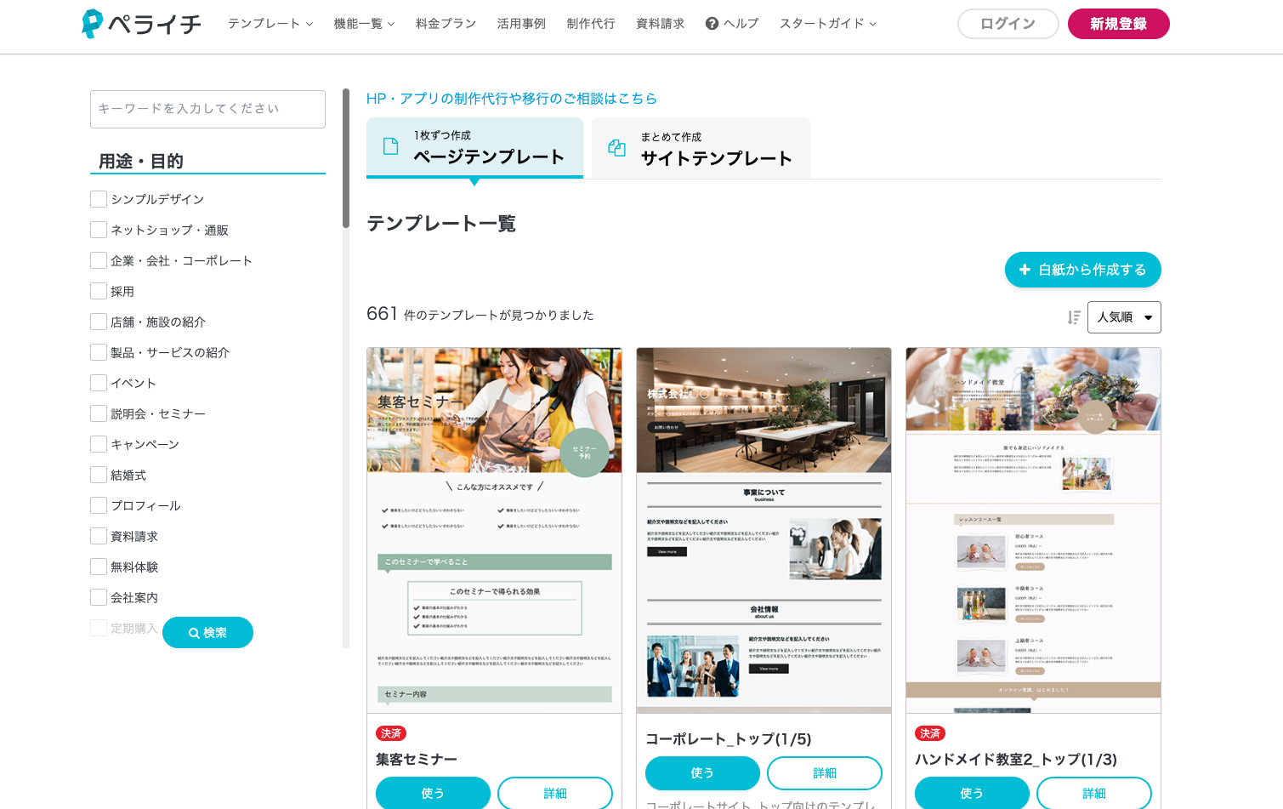Go to 料金プラン in the navigation
The width and height of the screenshot is (1283, 809).
click(446, 24)
